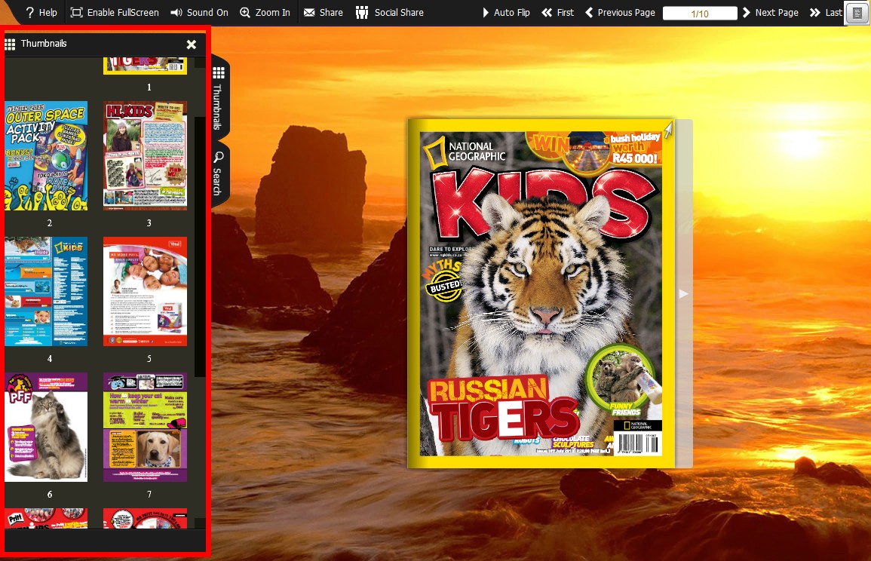The image size is (871, 561).
Task: Open page 3 Hi Kids thumbnail
Action: tap(145, 155)
